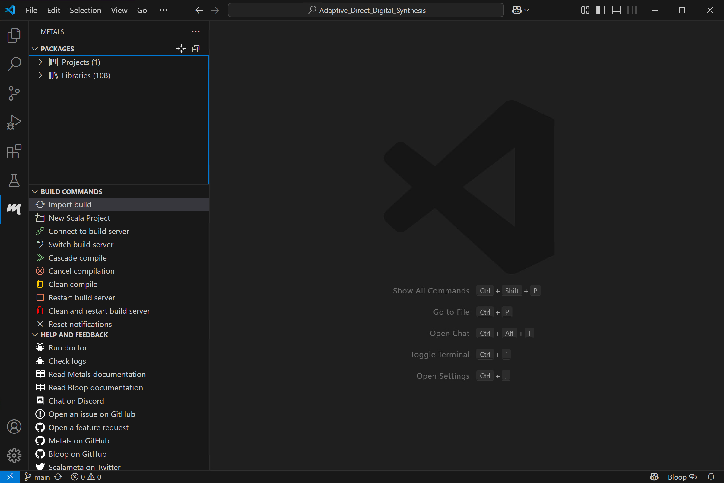This screenshot has height=483, width=724.
Task: Open the Explorer view in activity bar
Action: (x=14, y=35)
